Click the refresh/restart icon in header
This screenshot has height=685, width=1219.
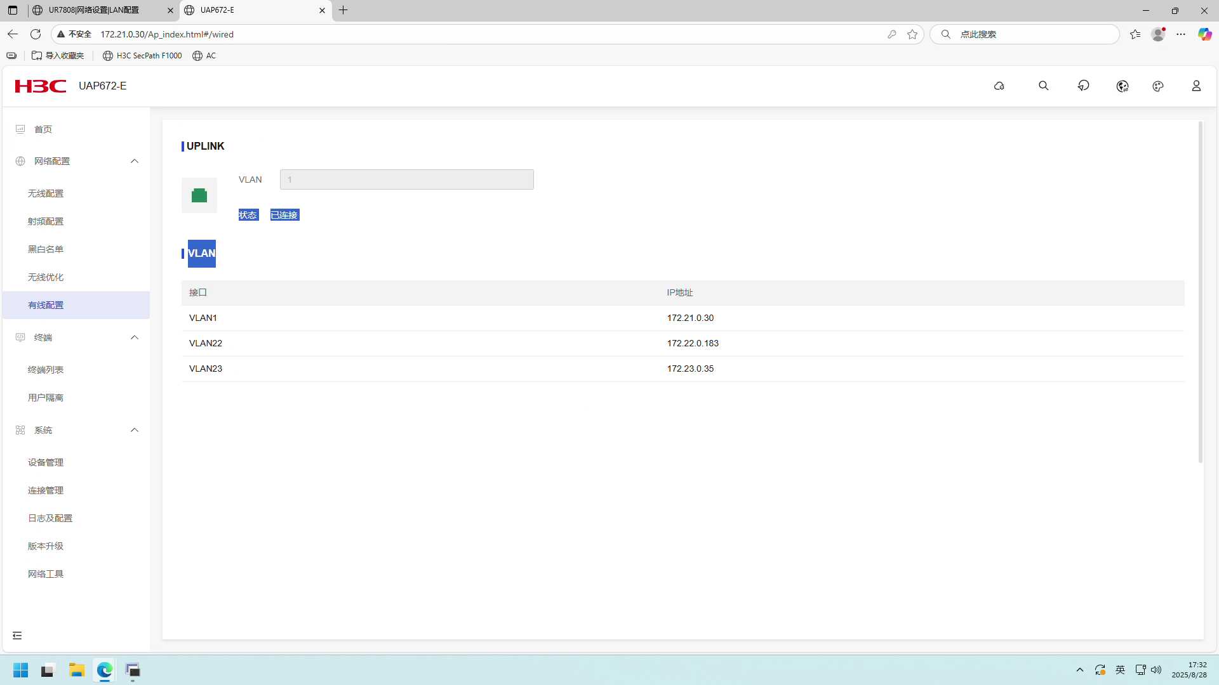pos(1084,86)
